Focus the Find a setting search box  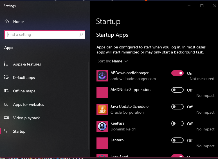pos(45,35)
